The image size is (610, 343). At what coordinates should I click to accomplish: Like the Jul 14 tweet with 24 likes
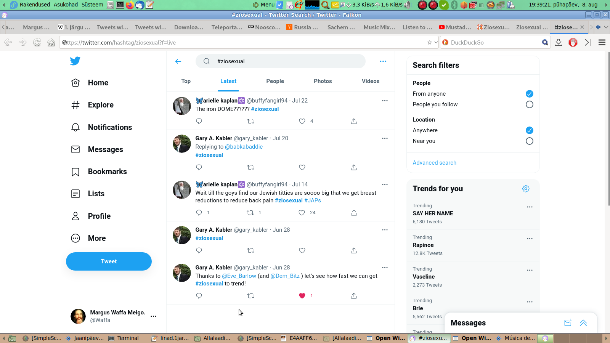tap(302, 213)
